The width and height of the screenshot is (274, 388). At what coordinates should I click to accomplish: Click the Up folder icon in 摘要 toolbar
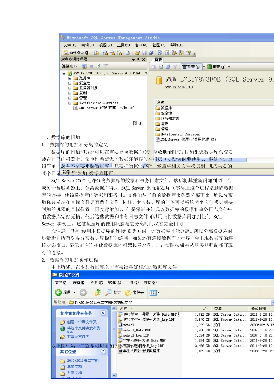pos(154,67)
